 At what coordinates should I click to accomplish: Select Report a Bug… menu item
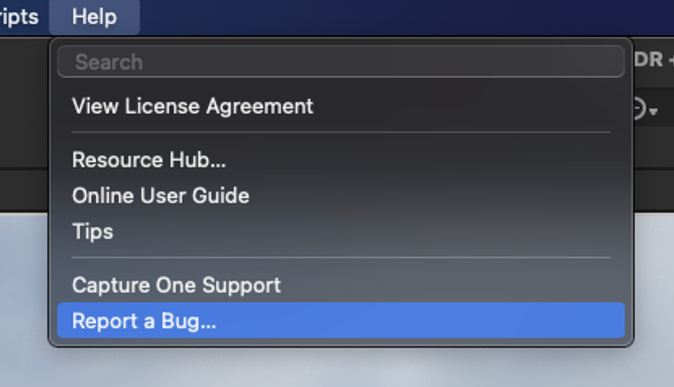pyautogui.click(x=341, y=320)
